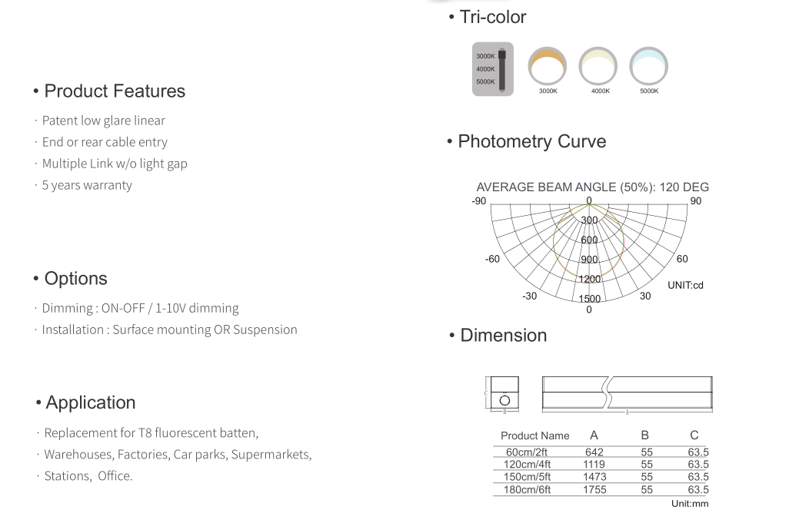
Task: Click the fixture side-view length drawing
Action: [x=627, y=395]
